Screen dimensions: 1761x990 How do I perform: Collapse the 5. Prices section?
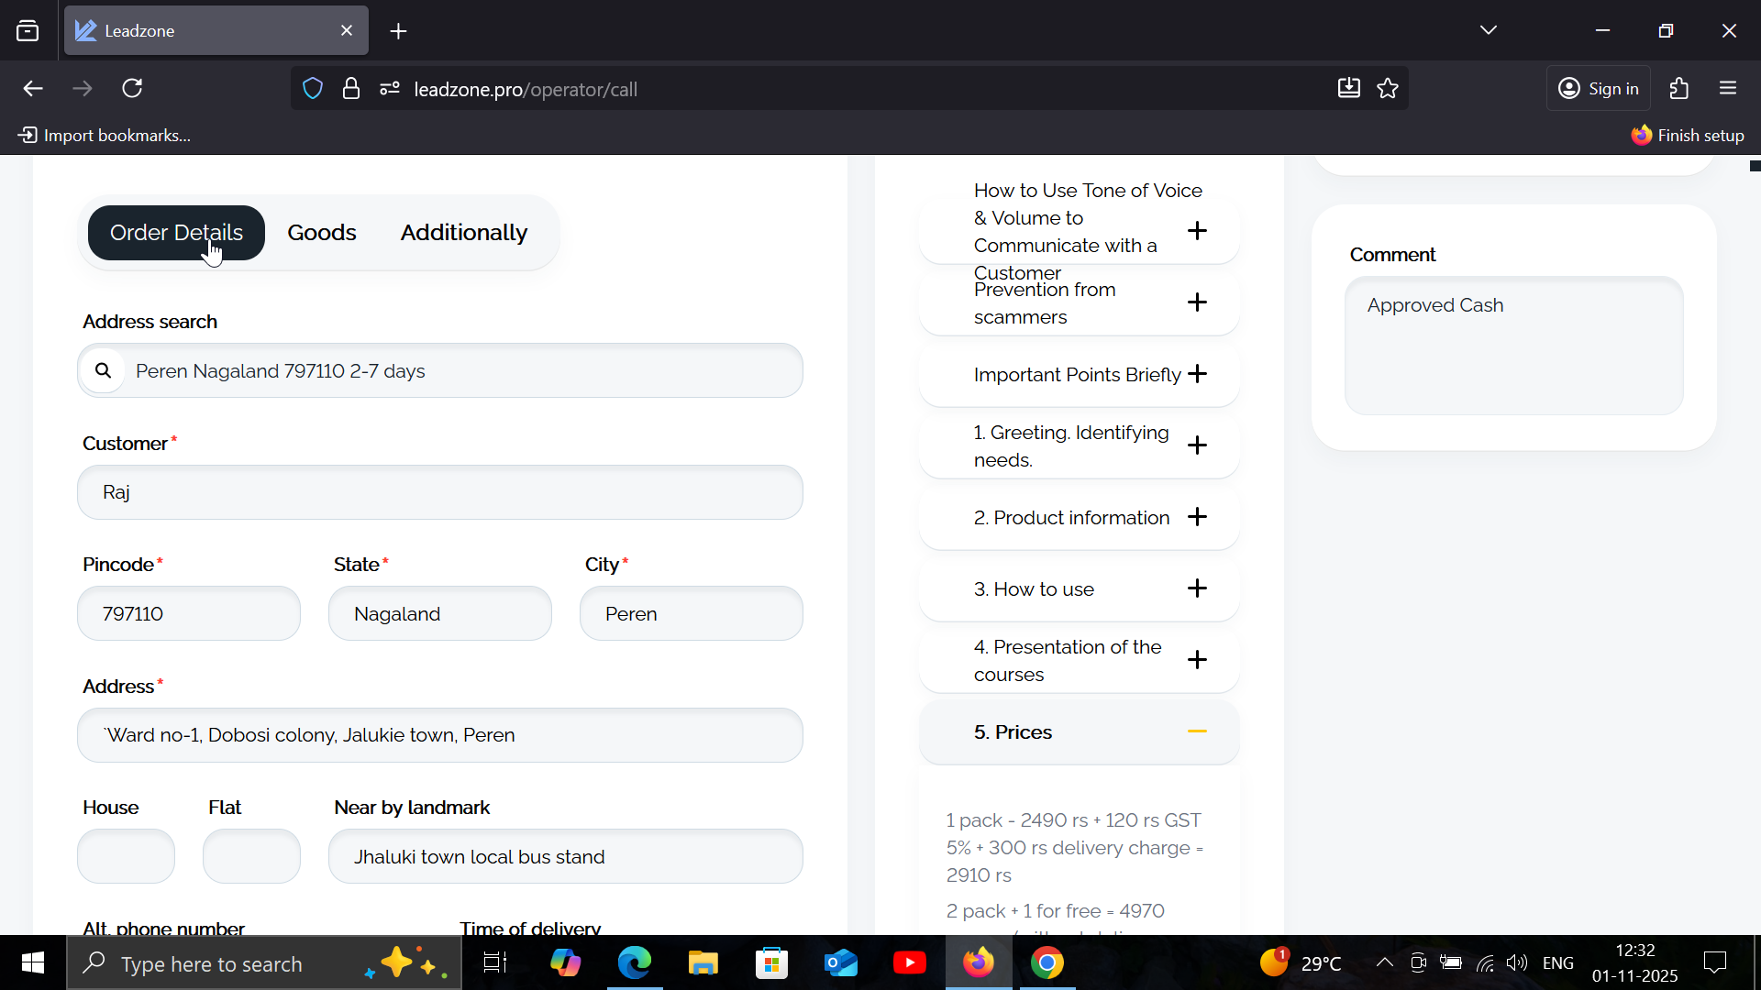click(x=1197, y=731)
